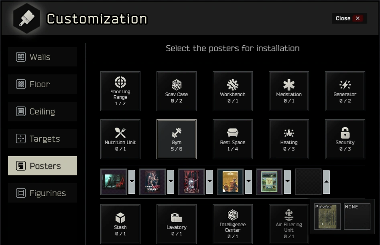Open the Figurines tab
This screenshot has width=380, height=245.
43,193
